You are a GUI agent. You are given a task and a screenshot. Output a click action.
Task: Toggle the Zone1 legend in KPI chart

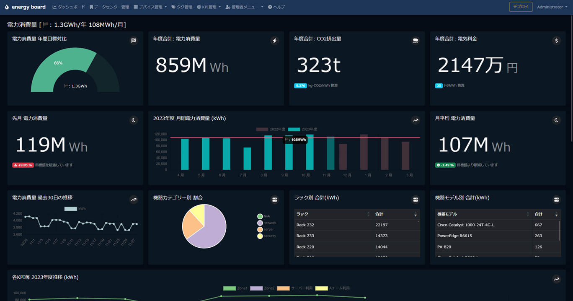[x=235, y=288]
